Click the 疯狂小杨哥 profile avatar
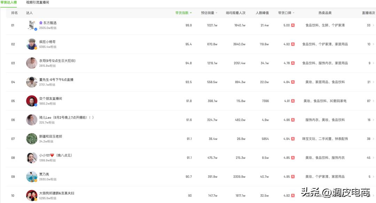The image size is (376, 203). click(32, 44)
